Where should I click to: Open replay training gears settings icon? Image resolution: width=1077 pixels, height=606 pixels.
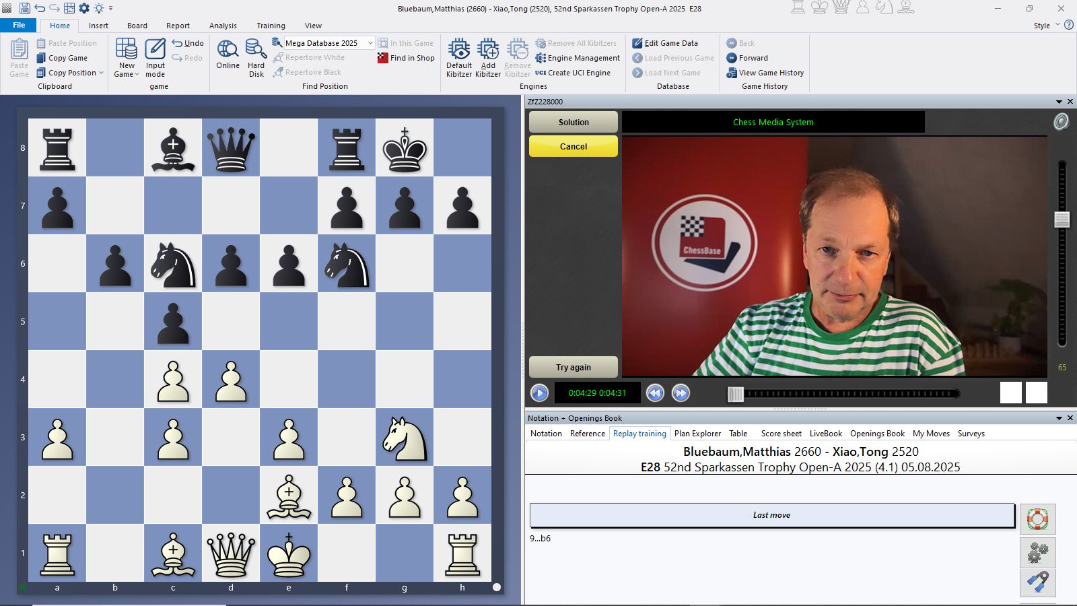pyautogui.click(x=1037, y=553)
